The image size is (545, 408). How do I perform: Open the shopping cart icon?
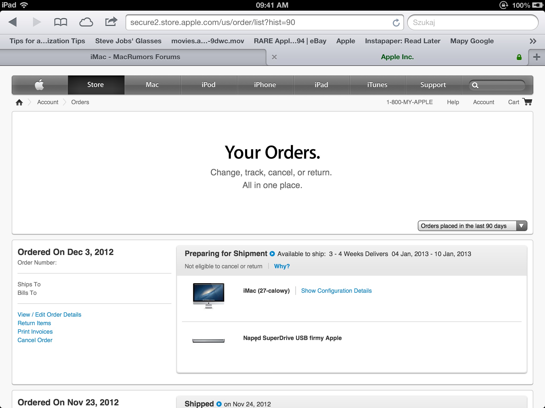tap(527, 102)
